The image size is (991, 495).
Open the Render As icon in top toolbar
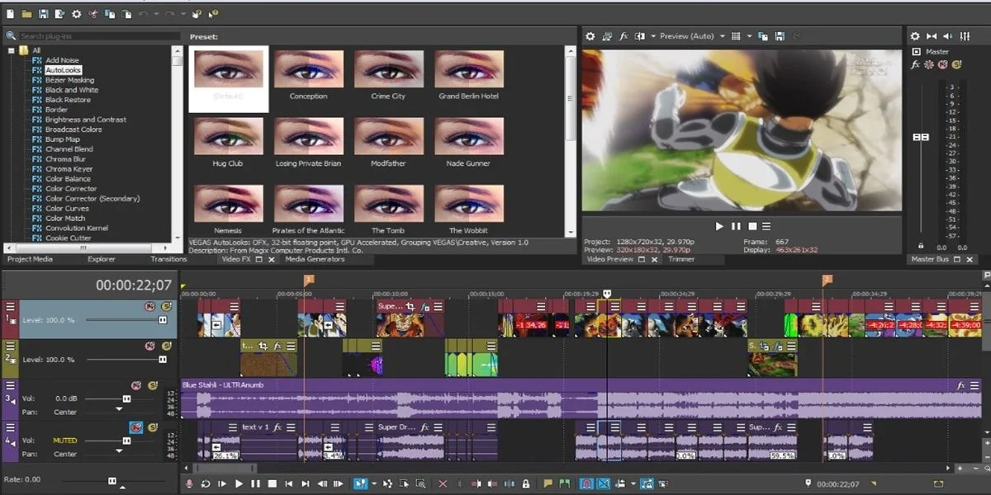pyautogui.click(x=59, y=14)
